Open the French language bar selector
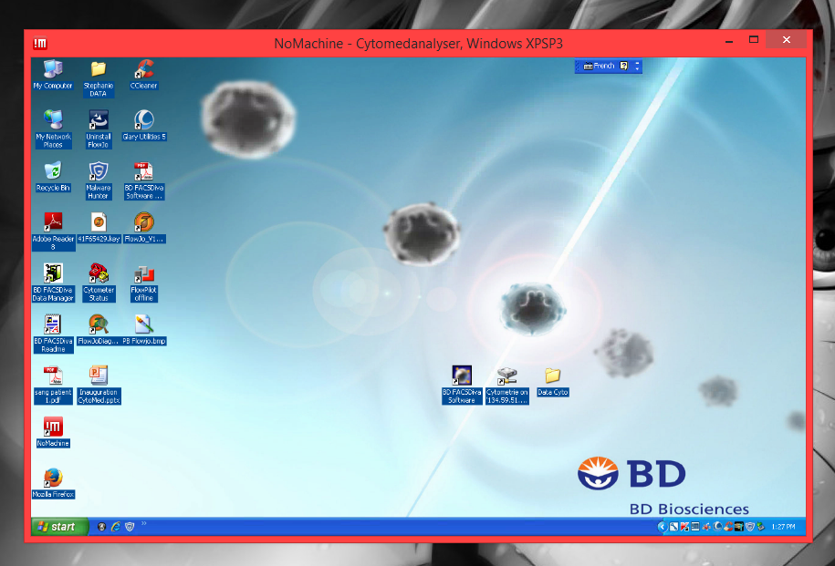Image resolution: width=835 pixels, height=566 pixels. click(x=599, y=66)
